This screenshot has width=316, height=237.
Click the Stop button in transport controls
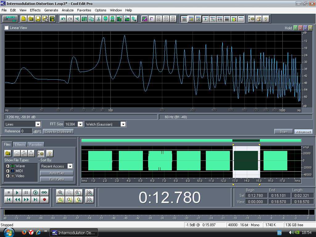pyautogui.click(x=8, y=193)
